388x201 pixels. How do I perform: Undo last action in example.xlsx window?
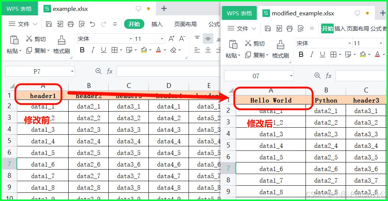93,24
